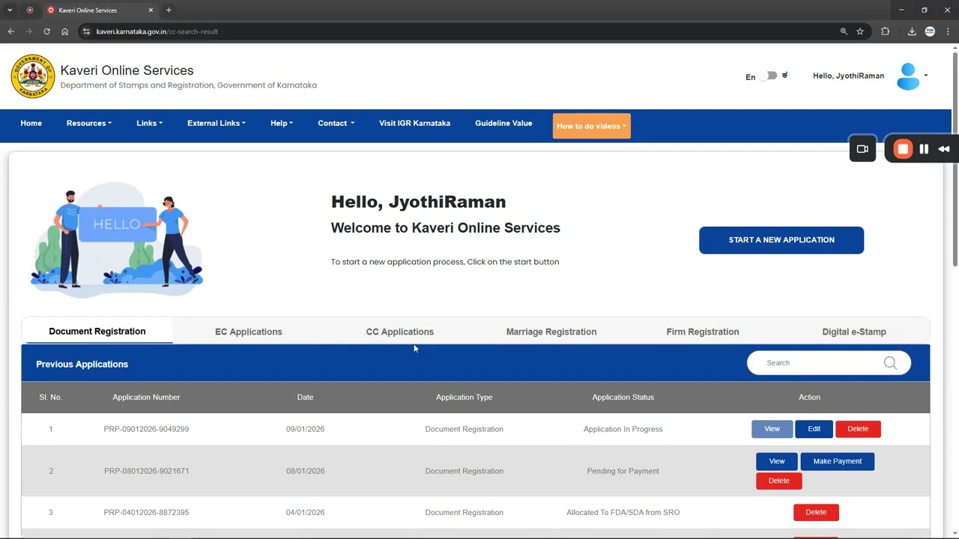
Task: Go to the Home menu item
Action: coord(31,123)
